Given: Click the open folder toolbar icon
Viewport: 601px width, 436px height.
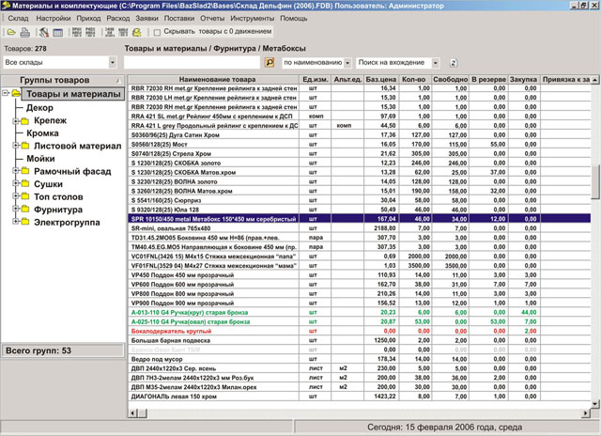Looking at the screenshot, I should [x=11, y=32].
